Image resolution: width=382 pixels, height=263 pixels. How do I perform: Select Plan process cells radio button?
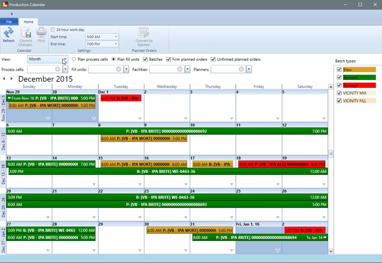pos(74,59)
